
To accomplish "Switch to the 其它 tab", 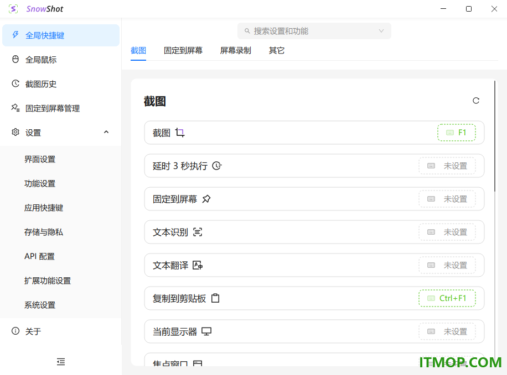I will coord(276,50).
